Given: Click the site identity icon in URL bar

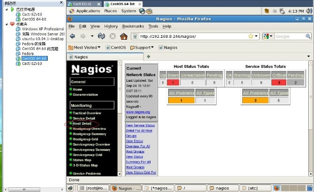Looking at the screenshot, I should pyautogui.click(x=135, y=36).
